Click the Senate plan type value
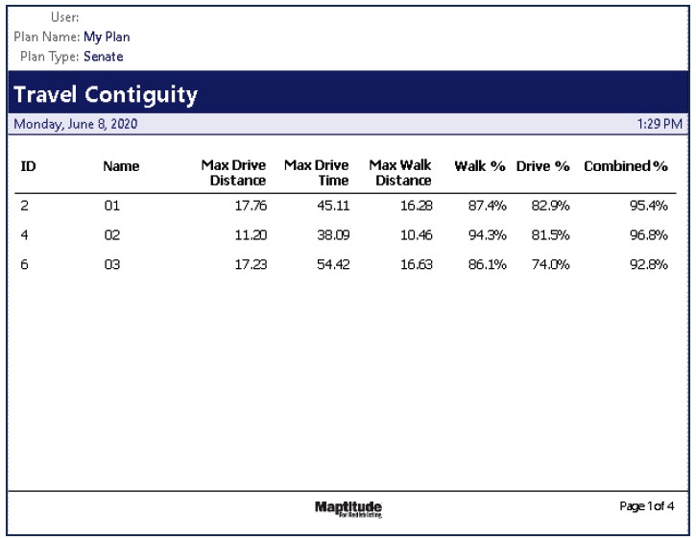The width and height of the screenshot is (696, 540). [104, 57]
